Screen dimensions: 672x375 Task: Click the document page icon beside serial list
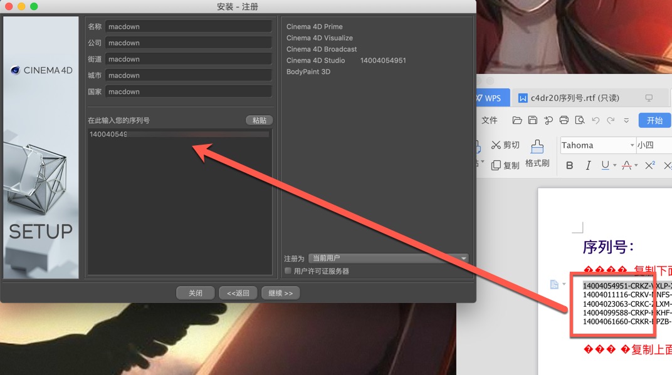click(x=554, y=284)
